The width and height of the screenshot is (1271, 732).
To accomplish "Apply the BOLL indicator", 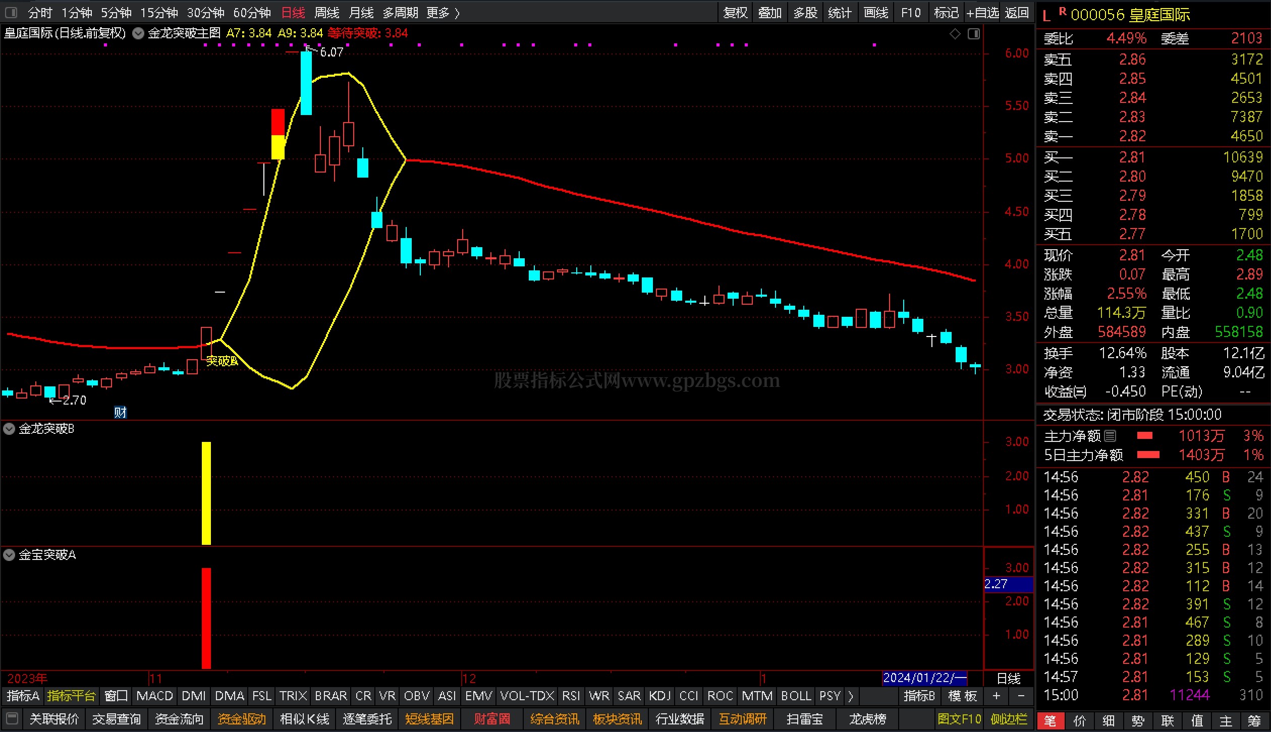I will (x=796, y=696).
